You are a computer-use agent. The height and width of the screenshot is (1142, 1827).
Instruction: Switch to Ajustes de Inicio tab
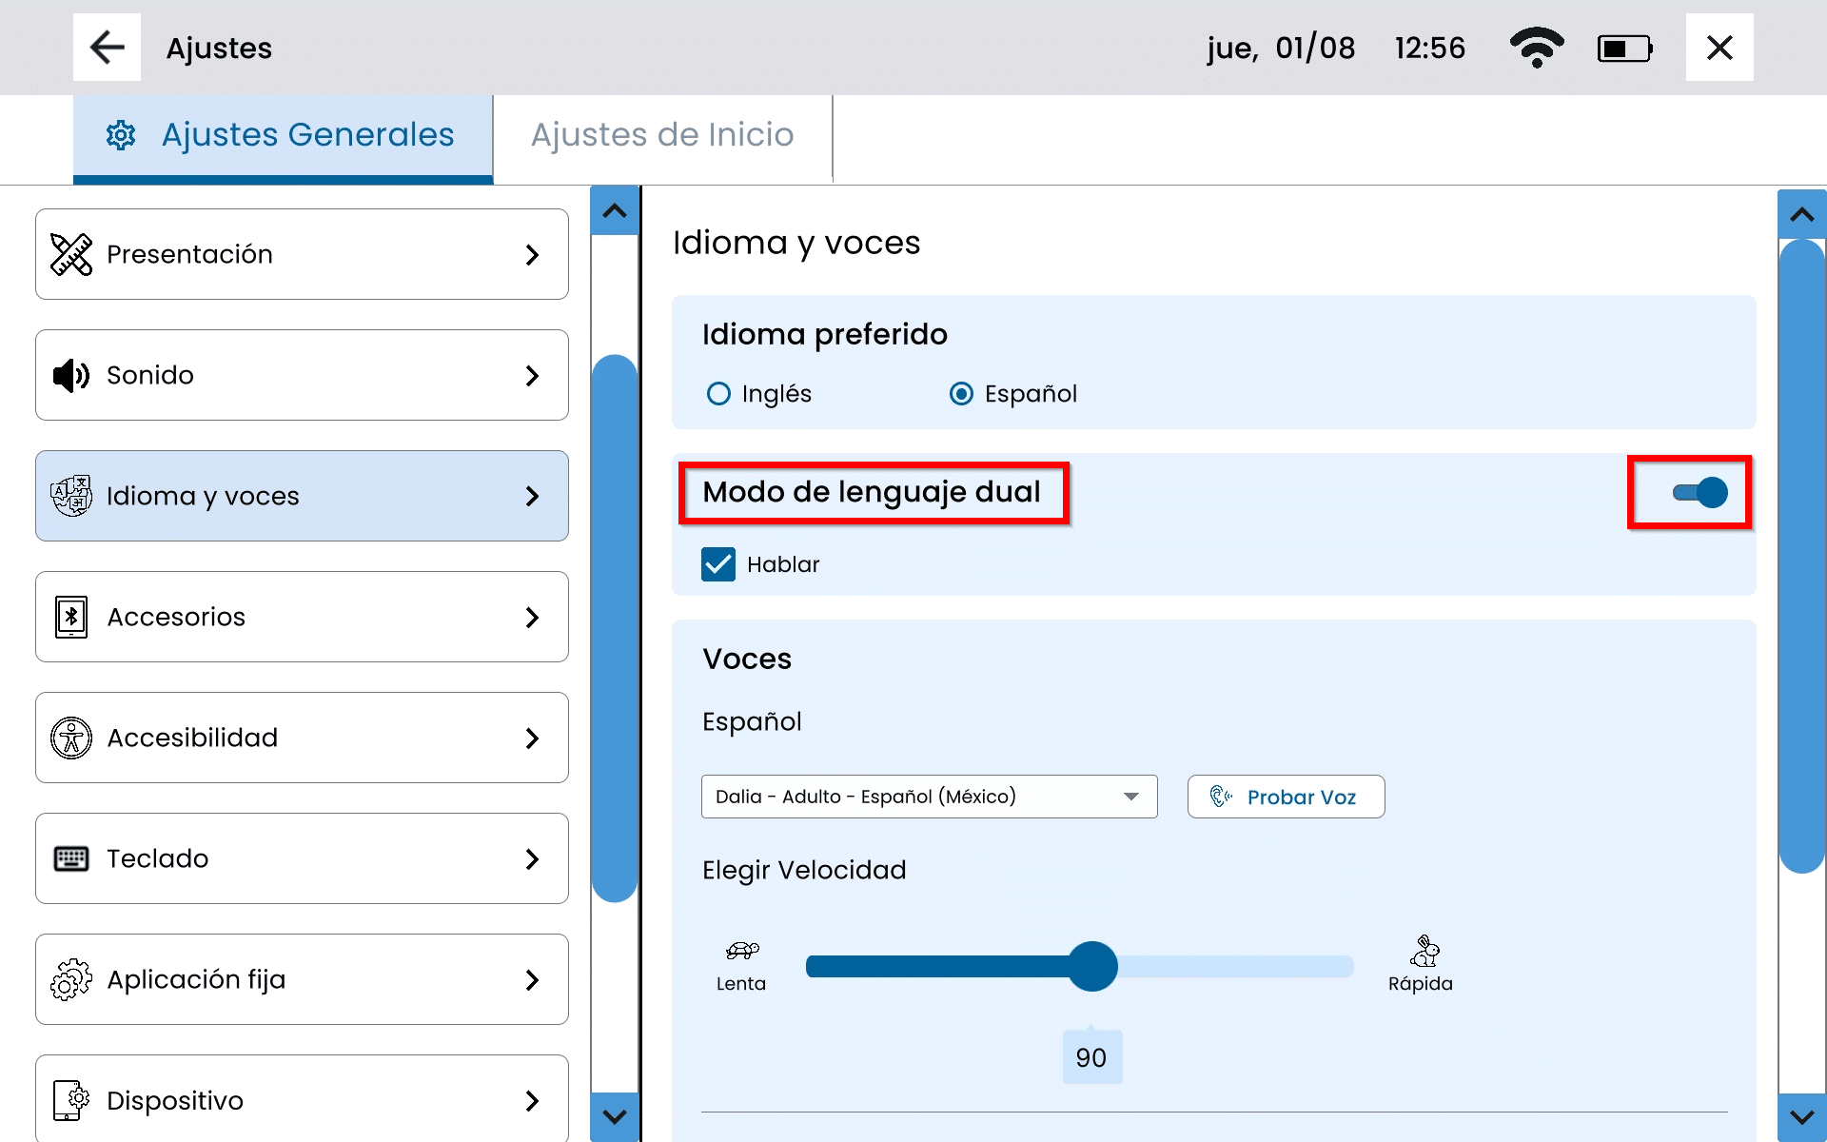point(662,135)
